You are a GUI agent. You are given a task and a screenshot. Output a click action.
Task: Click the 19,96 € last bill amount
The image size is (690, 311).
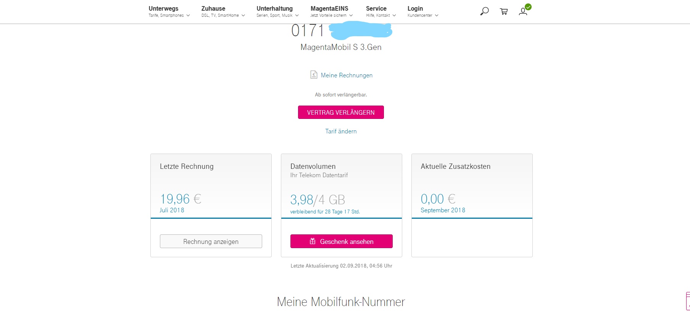[x=181, y=199]
